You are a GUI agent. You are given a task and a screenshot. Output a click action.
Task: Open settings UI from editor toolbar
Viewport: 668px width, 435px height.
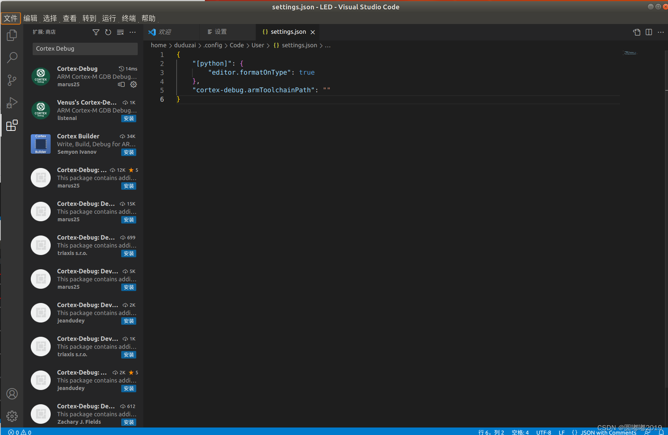pyautogui.click(x=637, y=32)
